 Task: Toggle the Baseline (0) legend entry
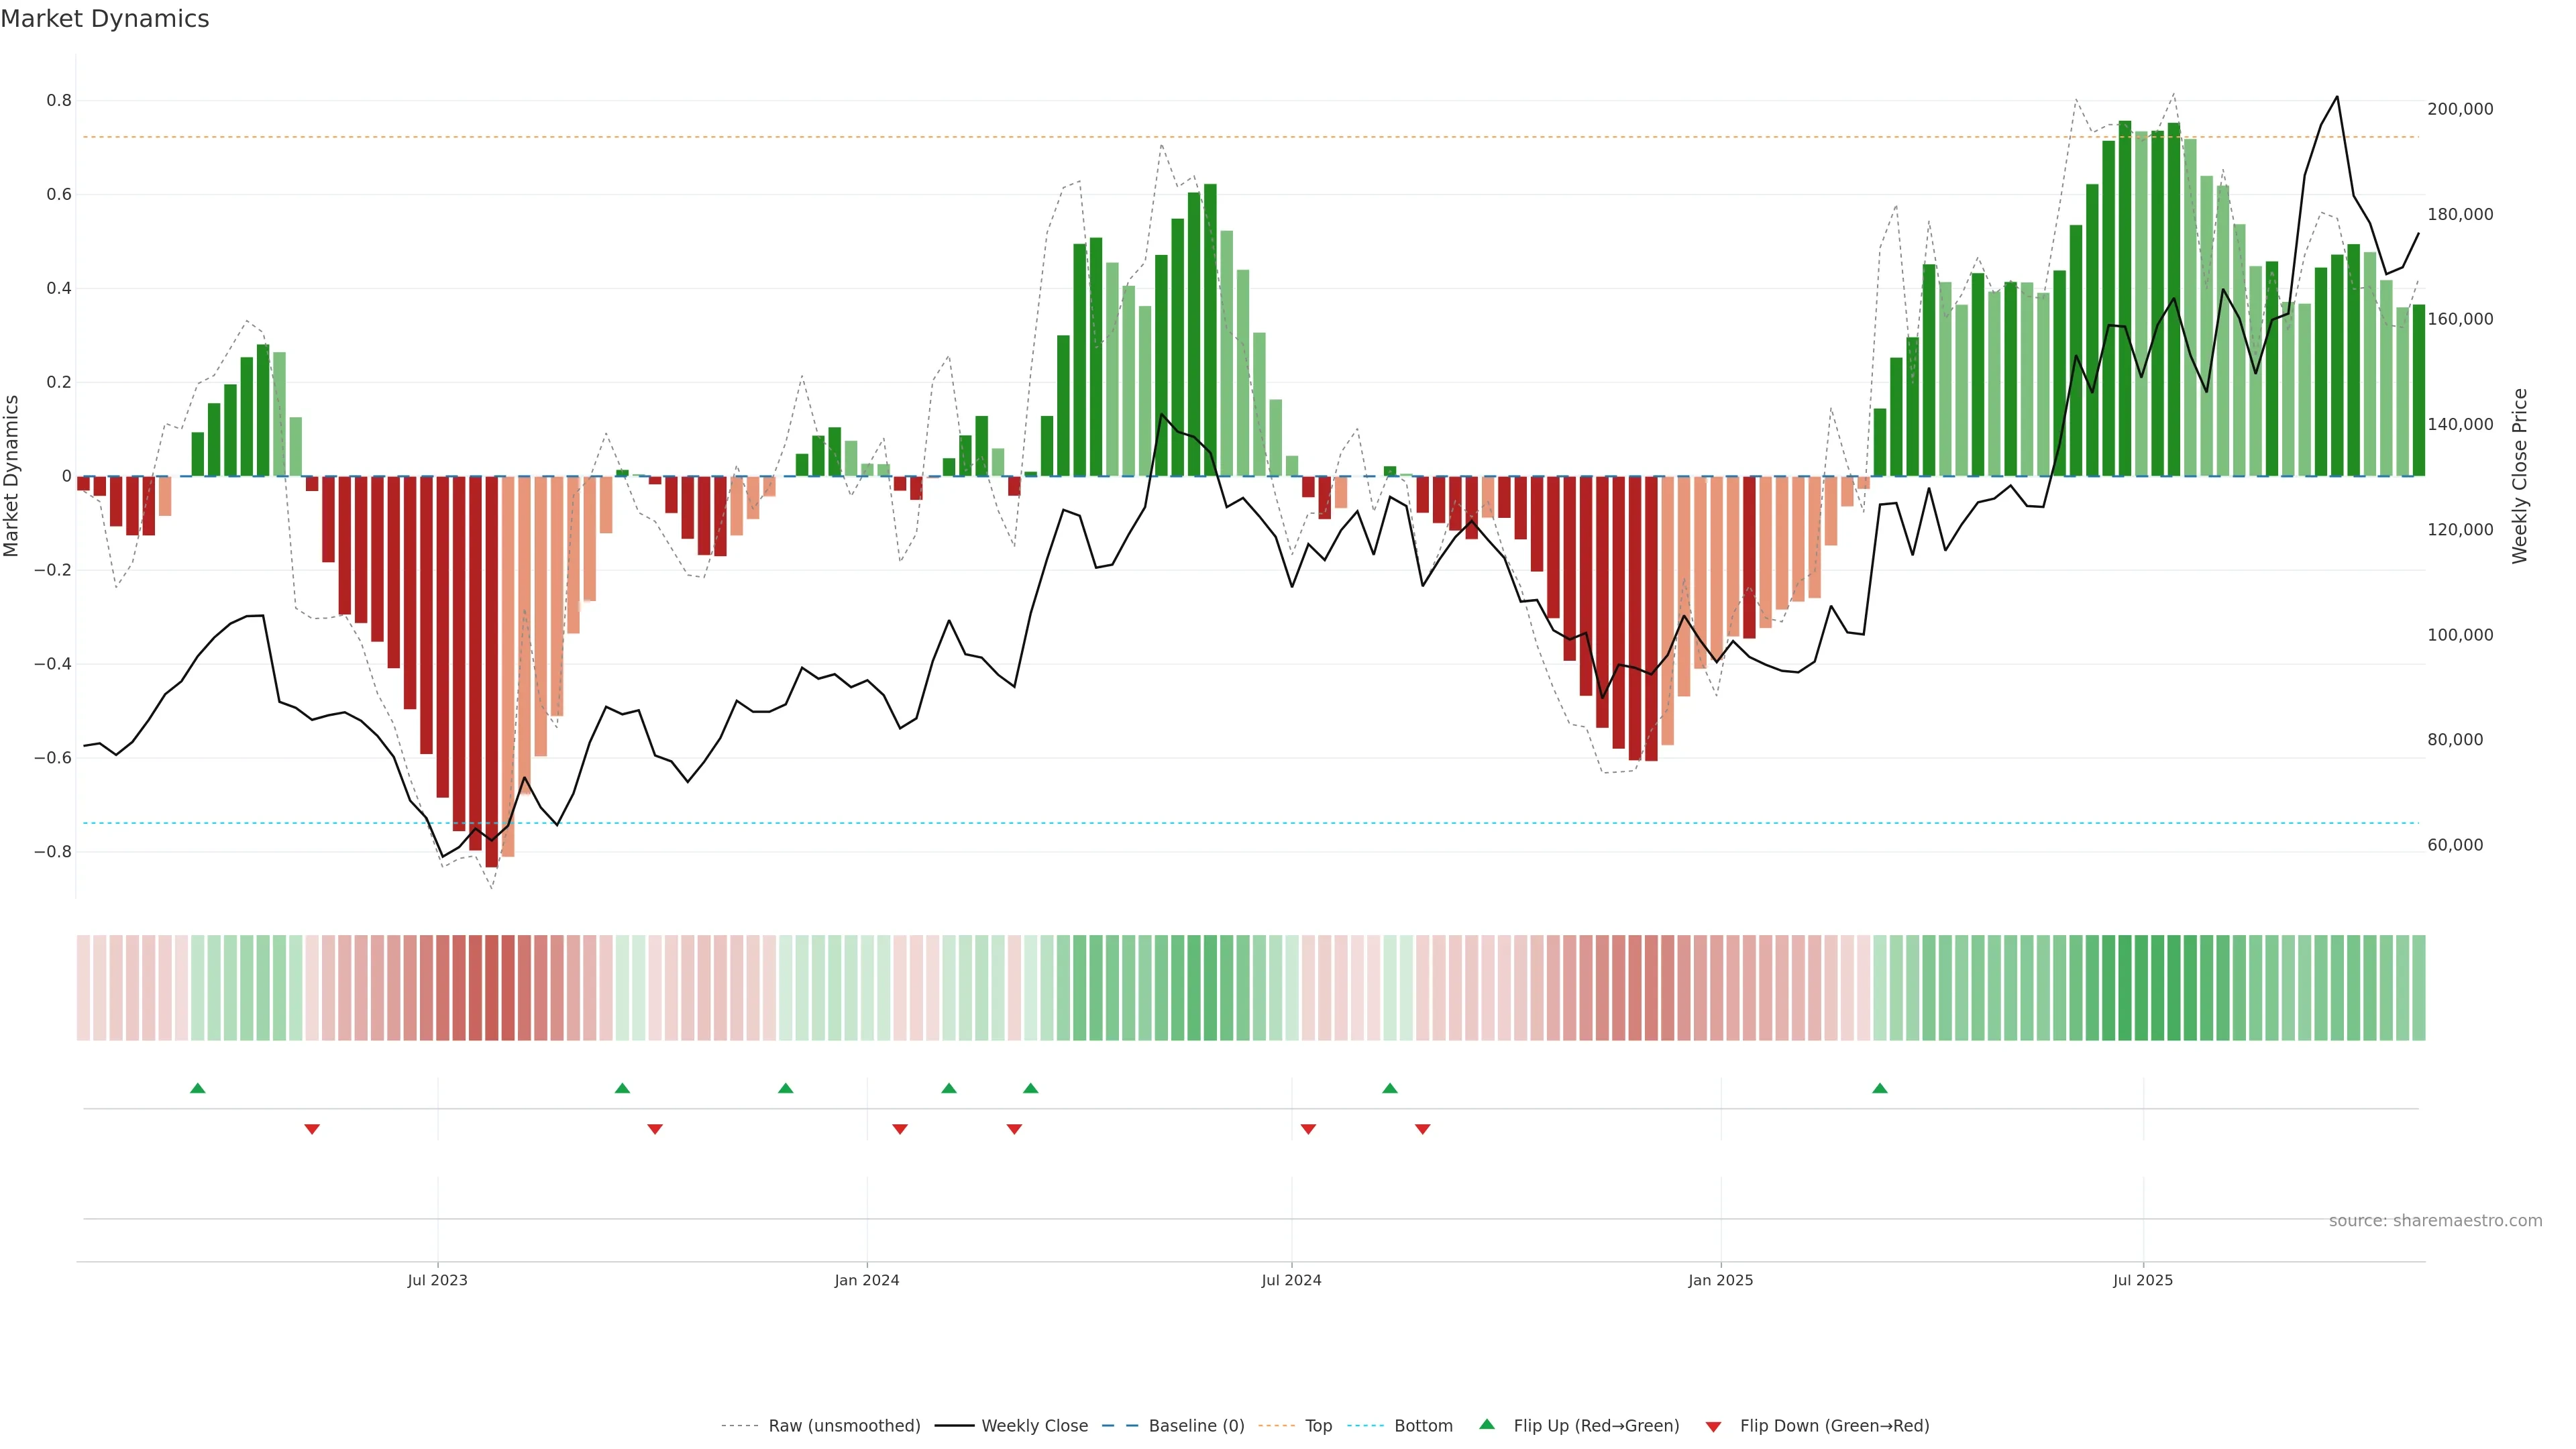pyautogui.click(x=1196, y=1426)
